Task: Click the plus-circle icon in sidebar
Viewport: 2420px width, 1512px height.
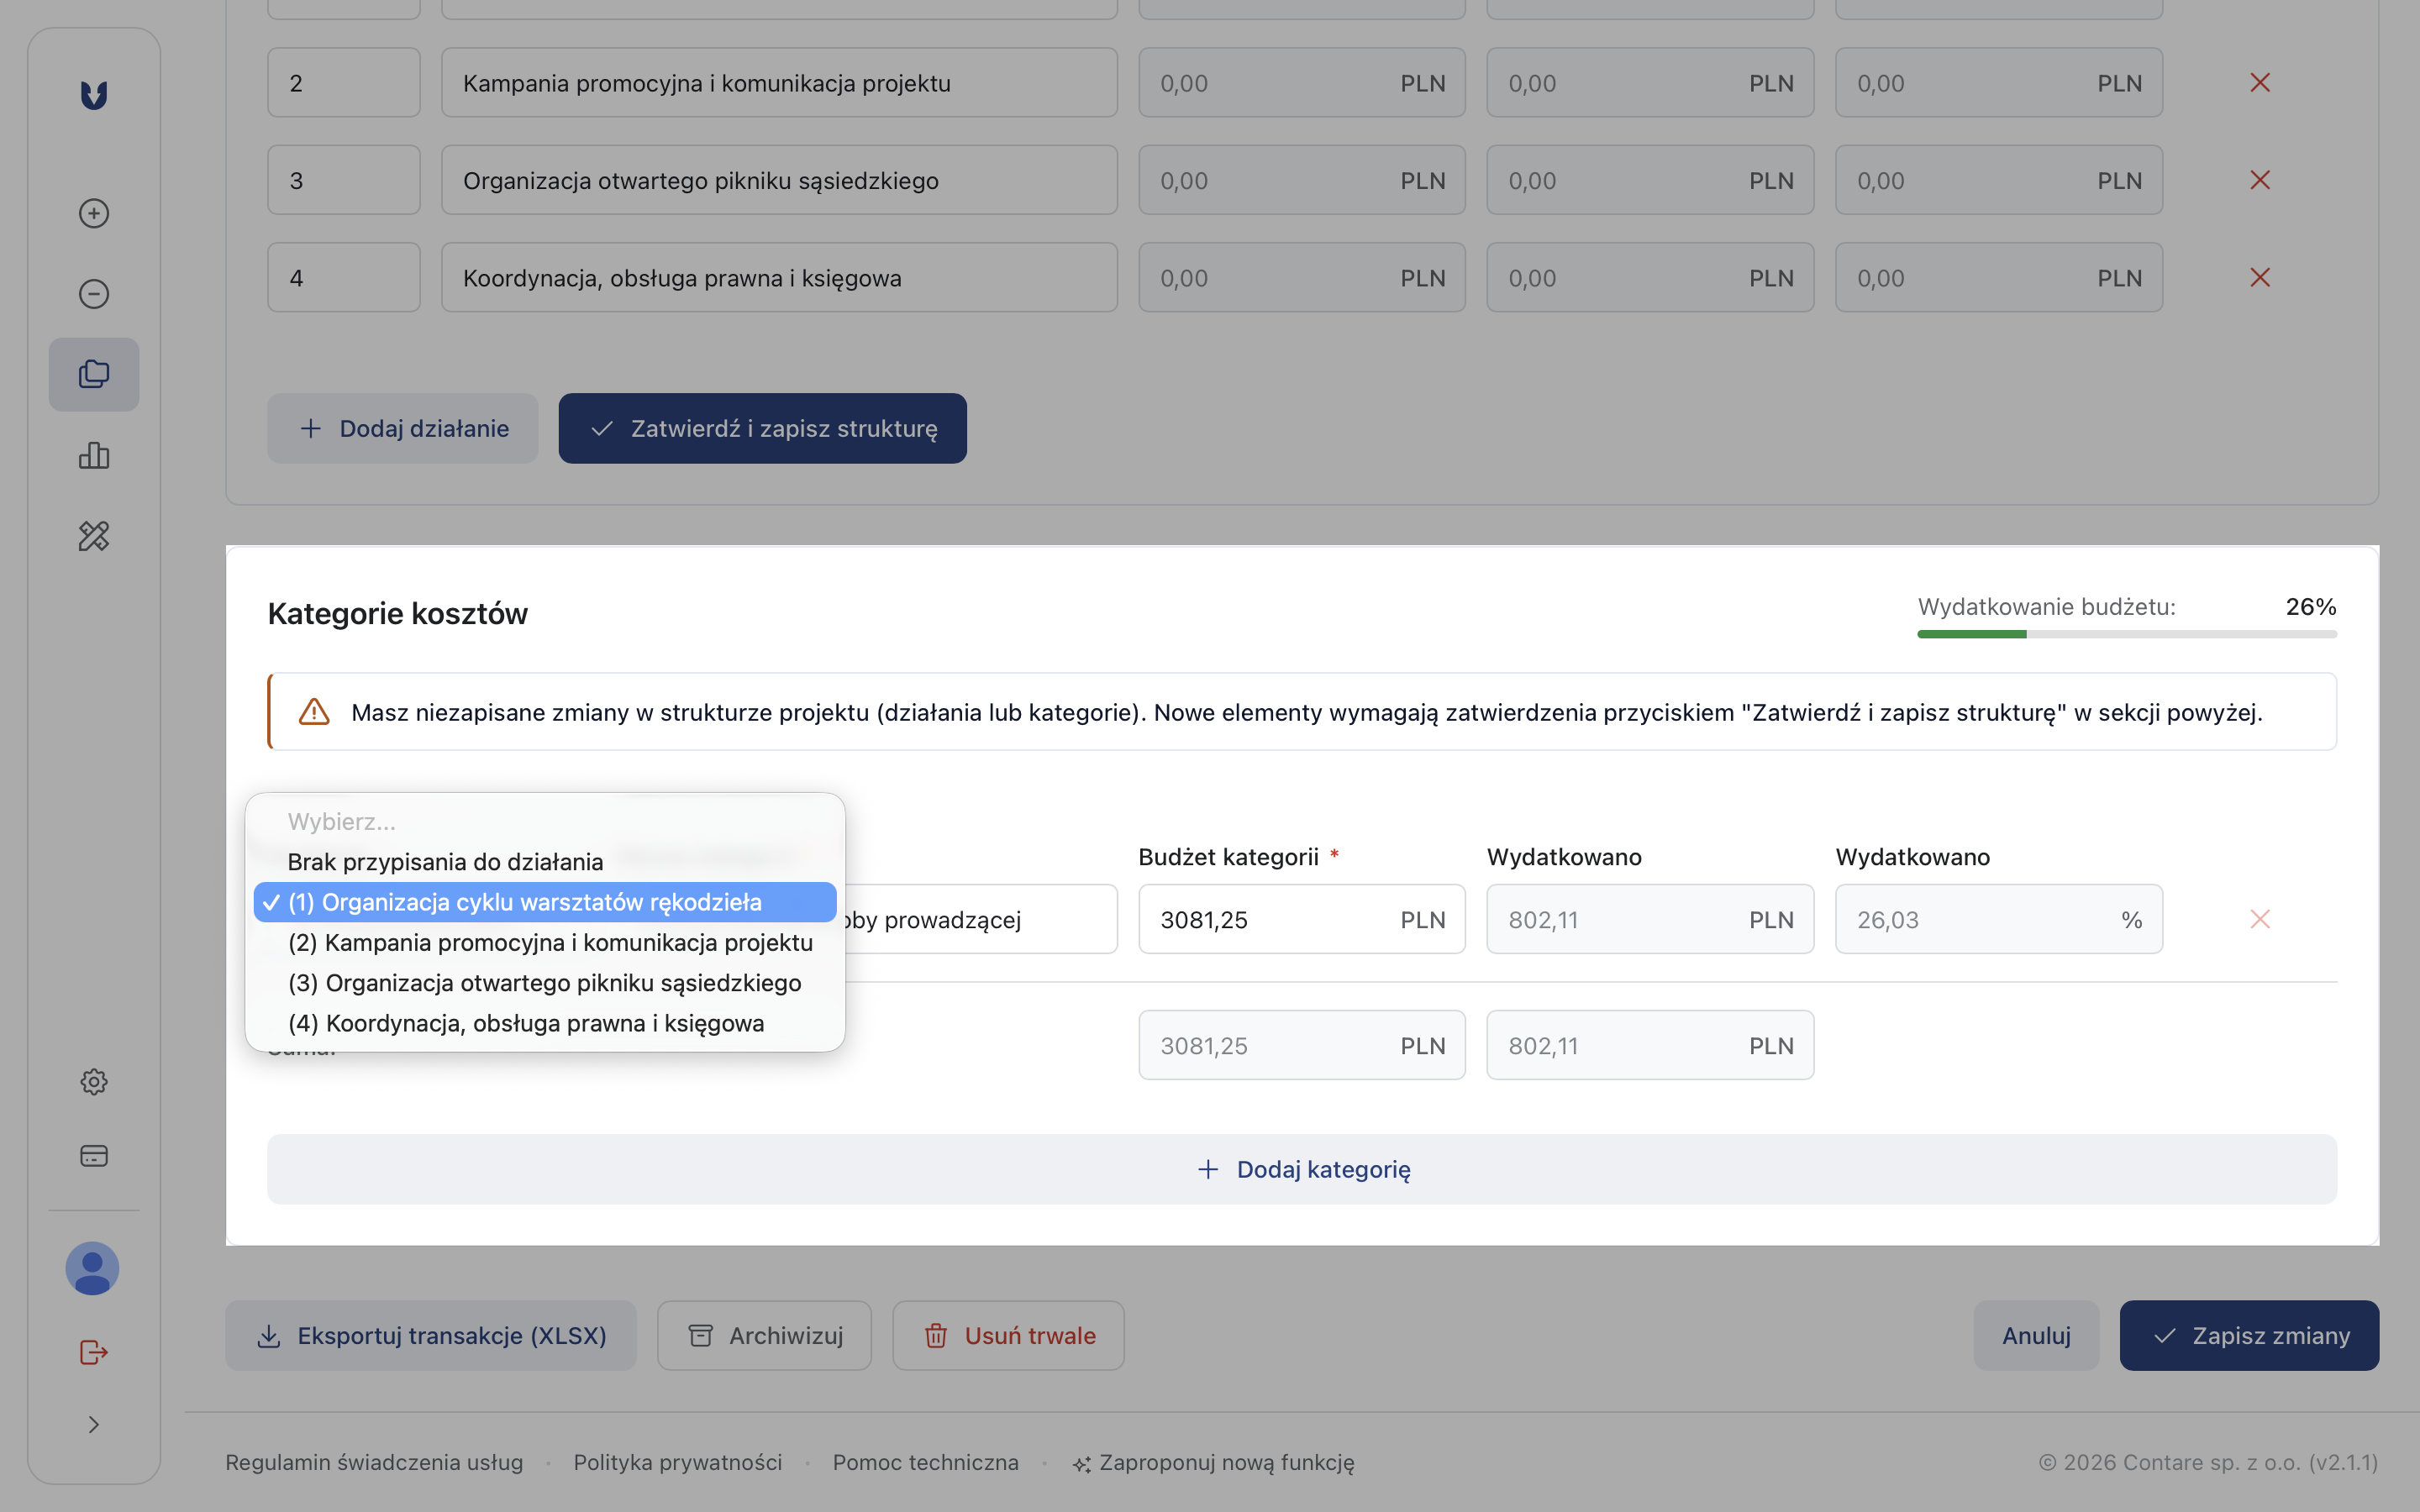Action: (x=94, y=213)
